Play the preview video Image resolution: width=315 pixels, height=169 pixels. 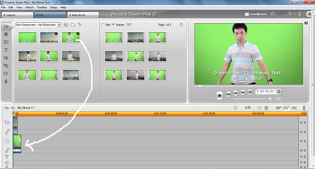pos(219,95)
